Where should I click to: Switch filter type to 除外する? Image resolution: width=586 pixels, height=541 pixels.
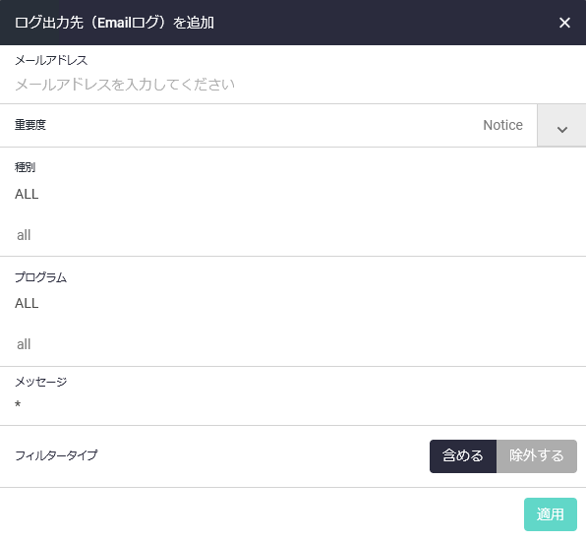pos(537,456)
